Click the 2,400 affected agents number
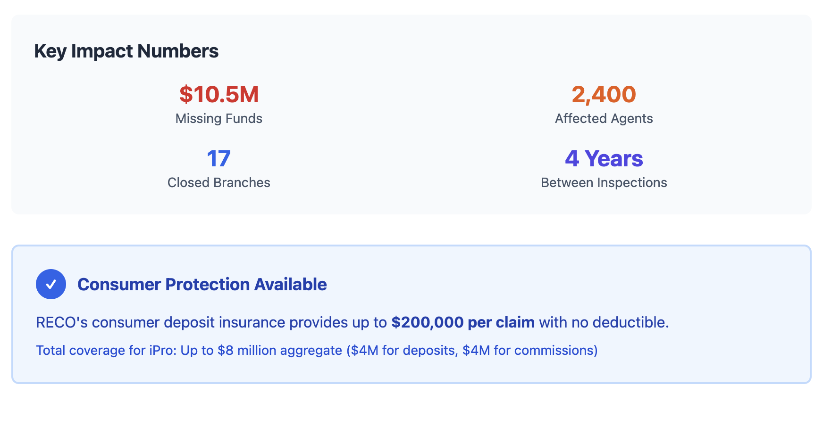The image size is (823, 426). pyautogui.click(x=604, y=94)
